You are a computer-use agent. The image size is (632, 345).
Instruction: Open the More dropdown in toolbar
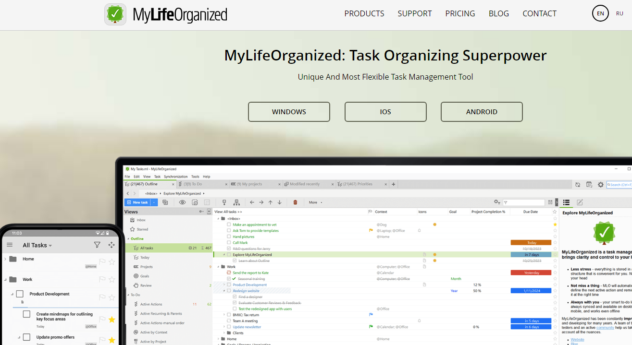tap(315, 202)
